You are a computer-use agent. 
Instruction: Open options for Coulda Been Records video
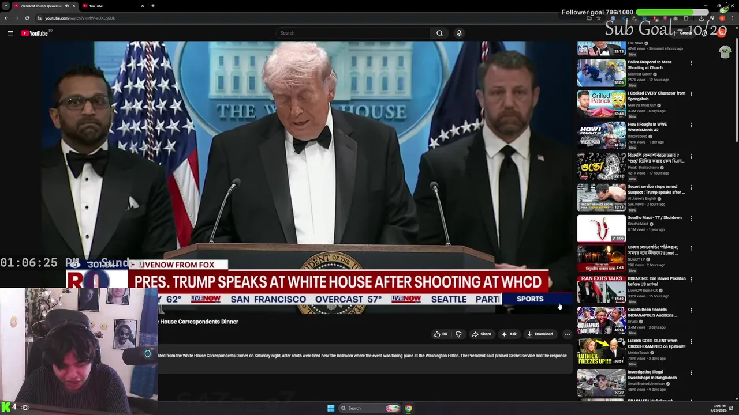pyautogui.click(x=691, y=311)
